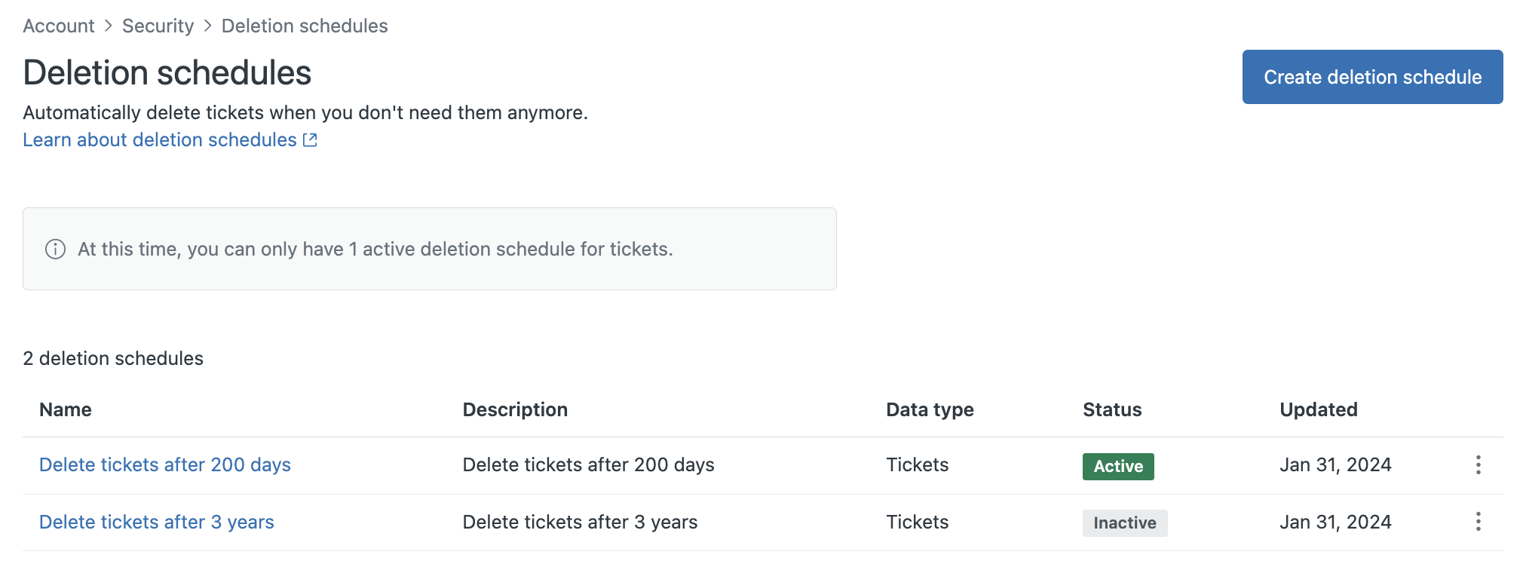The image size is (1523, 567).
Task: Go to Account in the breadcrumb
Action: coord(59,26)
